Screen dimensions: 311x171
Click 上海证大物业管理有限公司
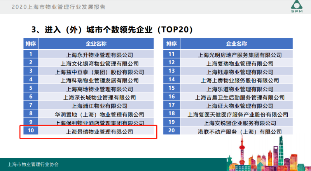239,106
